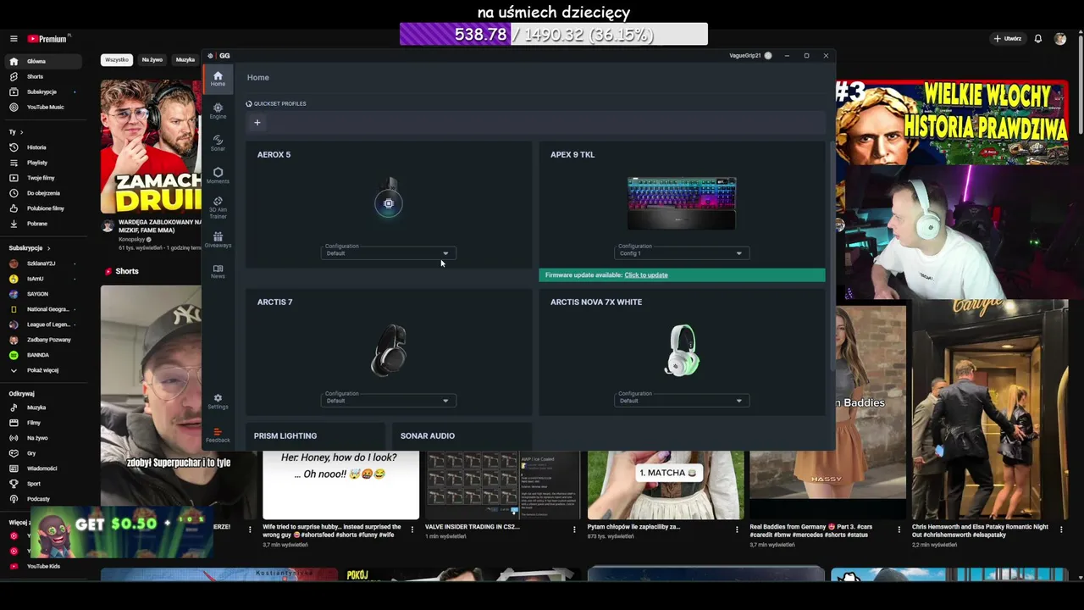The height and width of the screenshot is (610, 1084).
Task: Open the Wielkie Włochy video thumbnail
Action: tap(952, 122)
